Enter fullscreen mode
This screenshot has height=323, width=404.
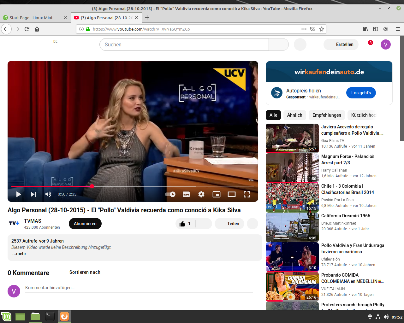pyautogui.click(x=247, y=194)
